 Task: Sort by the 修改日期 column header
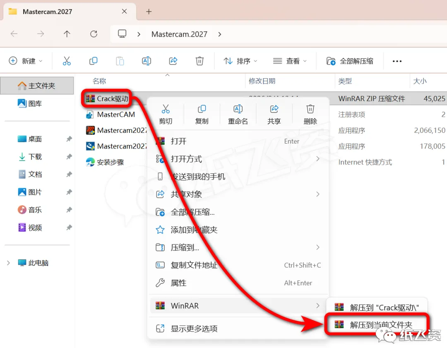pos(262,81)
